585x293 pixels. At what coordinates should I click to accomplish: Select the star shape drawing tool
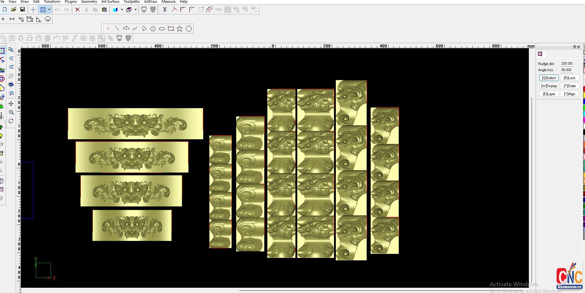coord(179,29)
